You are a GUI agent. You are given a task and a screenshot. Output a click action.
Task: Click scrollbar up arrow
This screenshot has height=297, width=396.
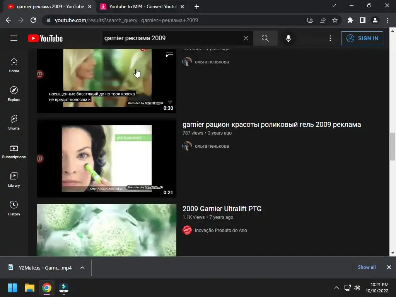coord(393,31)
